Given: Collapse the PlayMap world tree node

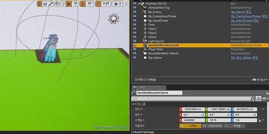Looking at the screenshot, I should point(139,3).
